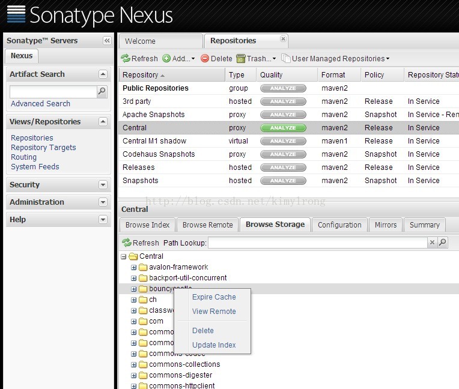Screen dimensions: 459x389
Task: Choose View Remote from context menu
Action: click(214, 311)
